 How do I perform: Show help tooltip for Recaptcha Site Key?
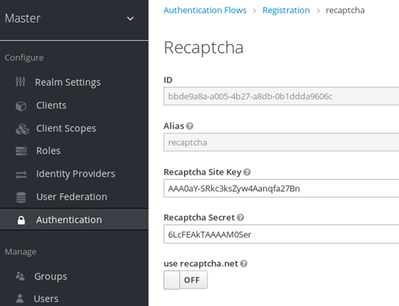(x=247, y=172)
